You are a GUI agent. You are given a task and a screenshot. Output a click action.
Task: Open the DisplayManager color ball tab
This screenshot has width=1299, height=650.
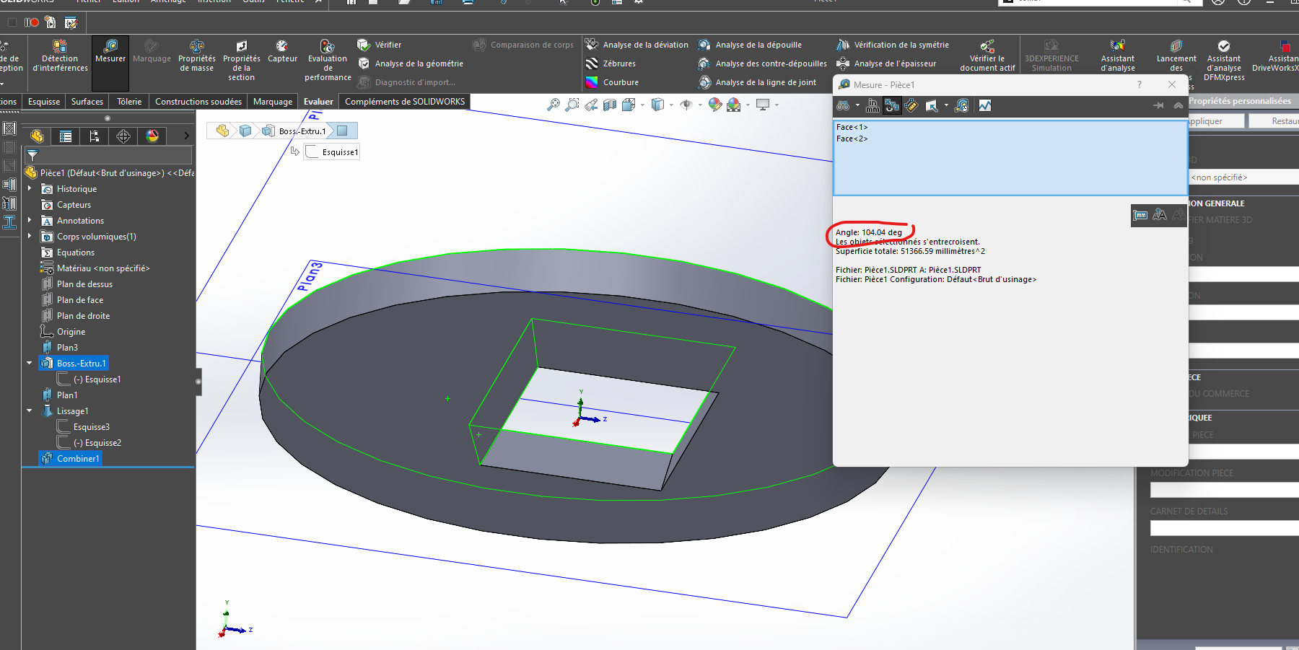[152, 136]
